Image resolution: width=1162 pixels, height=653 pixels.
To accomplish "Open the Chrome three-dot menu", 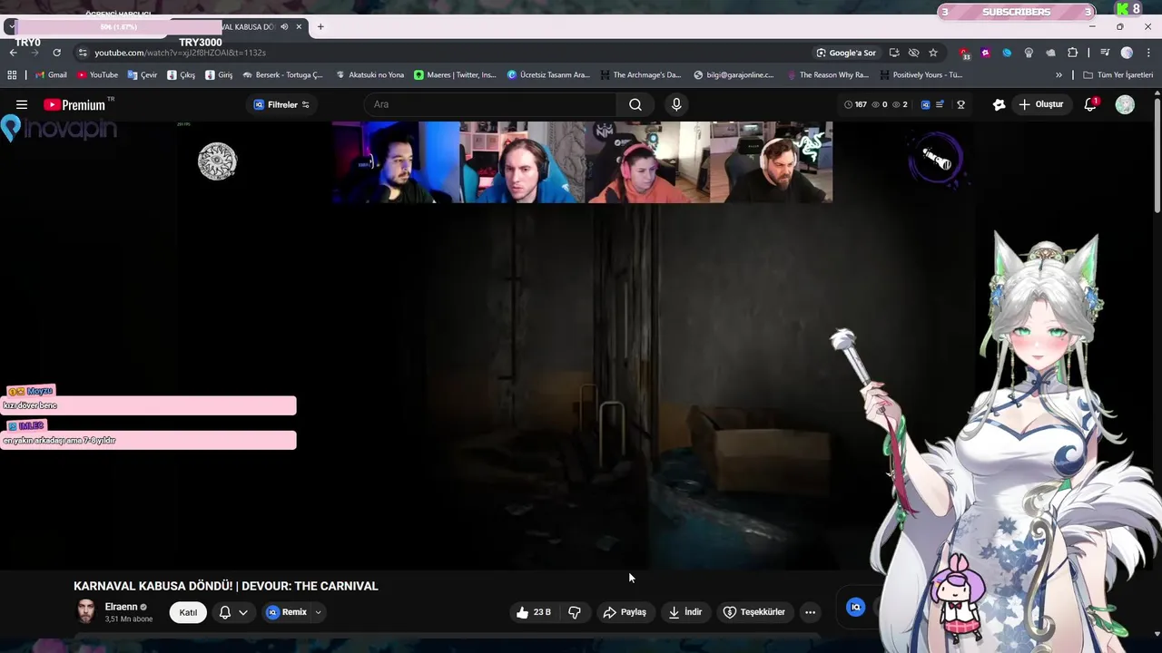I will tap(1147, 53).
